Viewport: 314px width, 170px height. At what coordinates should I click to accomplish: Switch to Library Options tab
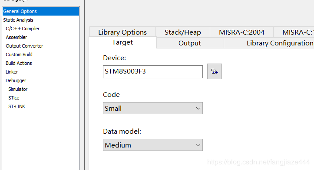[122, 32]
